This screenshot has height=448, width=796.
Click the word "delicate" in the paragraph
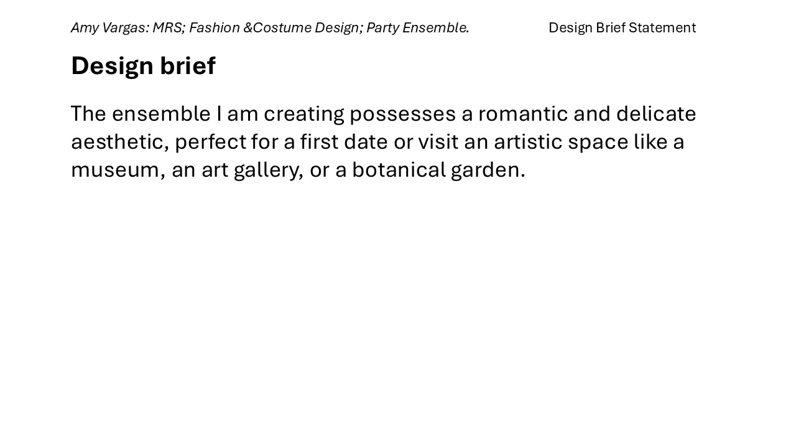pyautogui.click(x=656, y=114)
